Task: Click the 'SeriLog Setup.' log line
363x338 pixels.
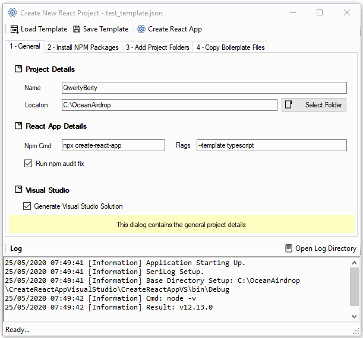Action: pos(104,272)
